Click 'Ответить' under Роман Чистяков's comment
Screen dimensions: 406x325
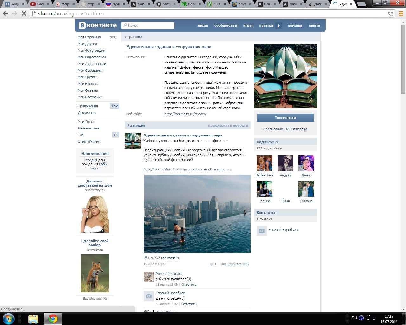[x=189, y=285]
